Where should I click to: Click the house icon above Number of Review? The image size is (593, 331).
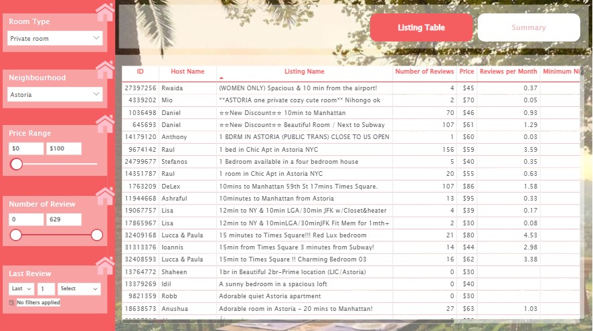104,196
